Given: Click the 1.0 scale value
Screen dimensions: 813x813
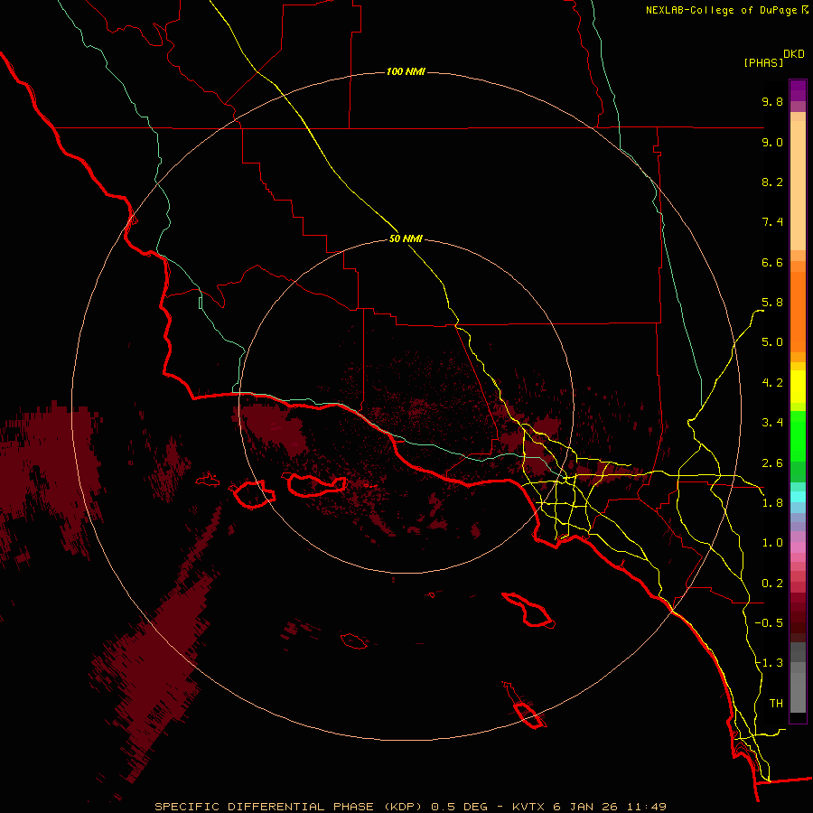Looking at the screenshot, I should 772,543.
